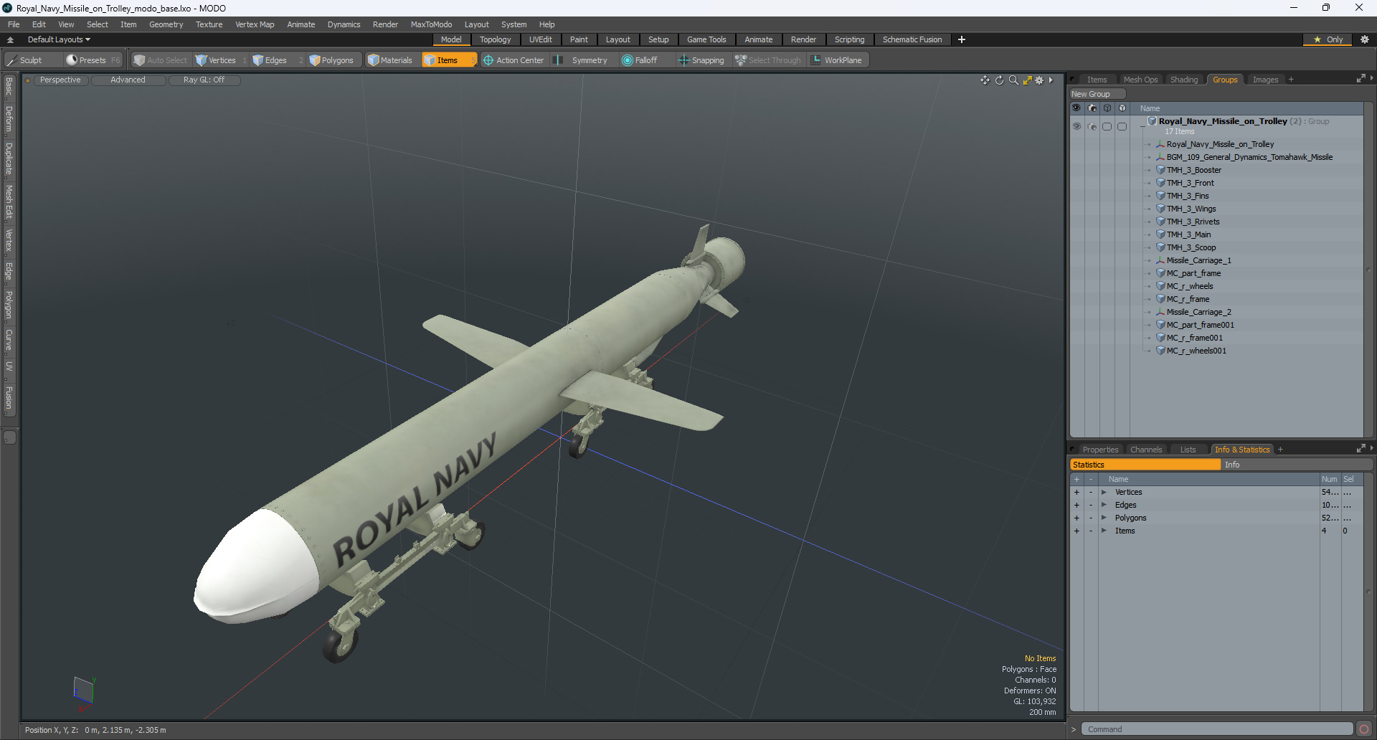Switch to the Schematic Fusion tab

(x=912, y=39)
